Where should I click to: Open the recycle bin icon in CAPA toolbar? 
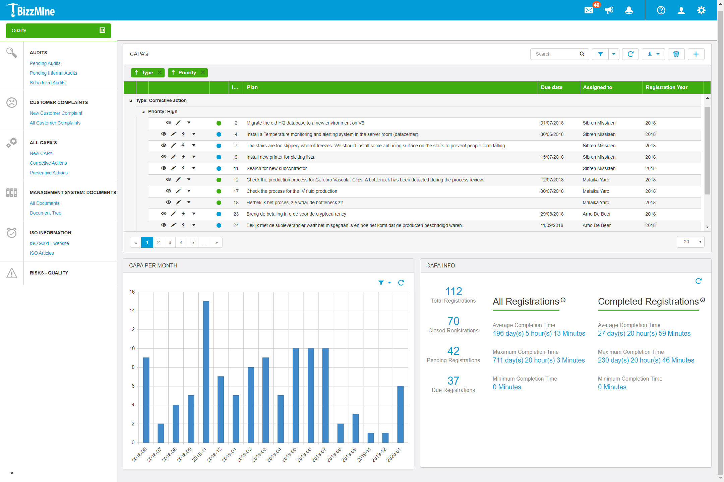[676, 54]
